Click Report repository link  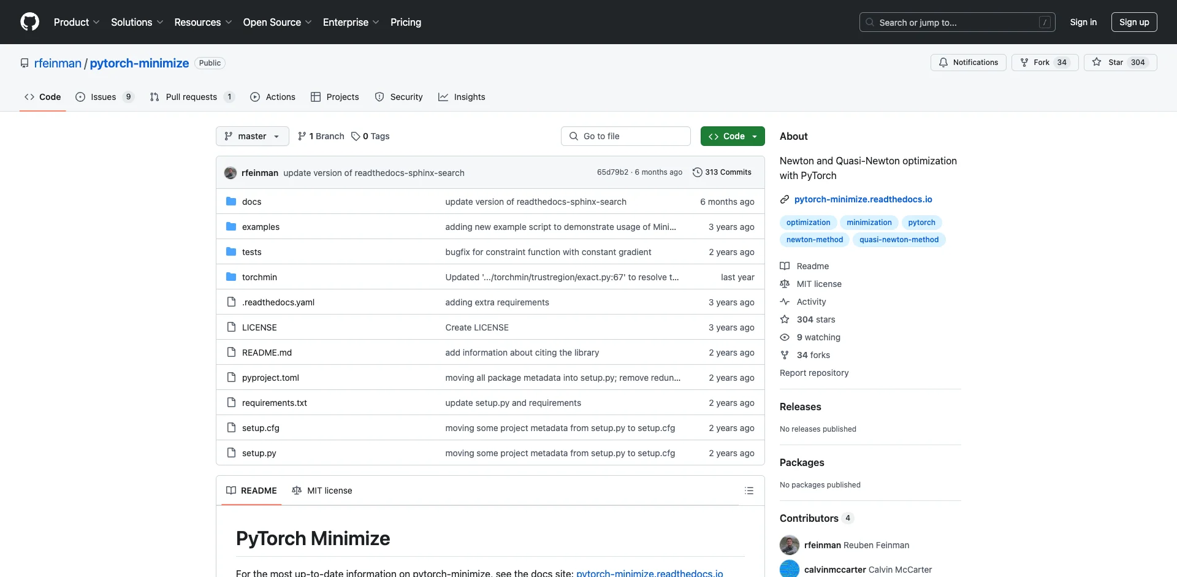click(814, 373)
